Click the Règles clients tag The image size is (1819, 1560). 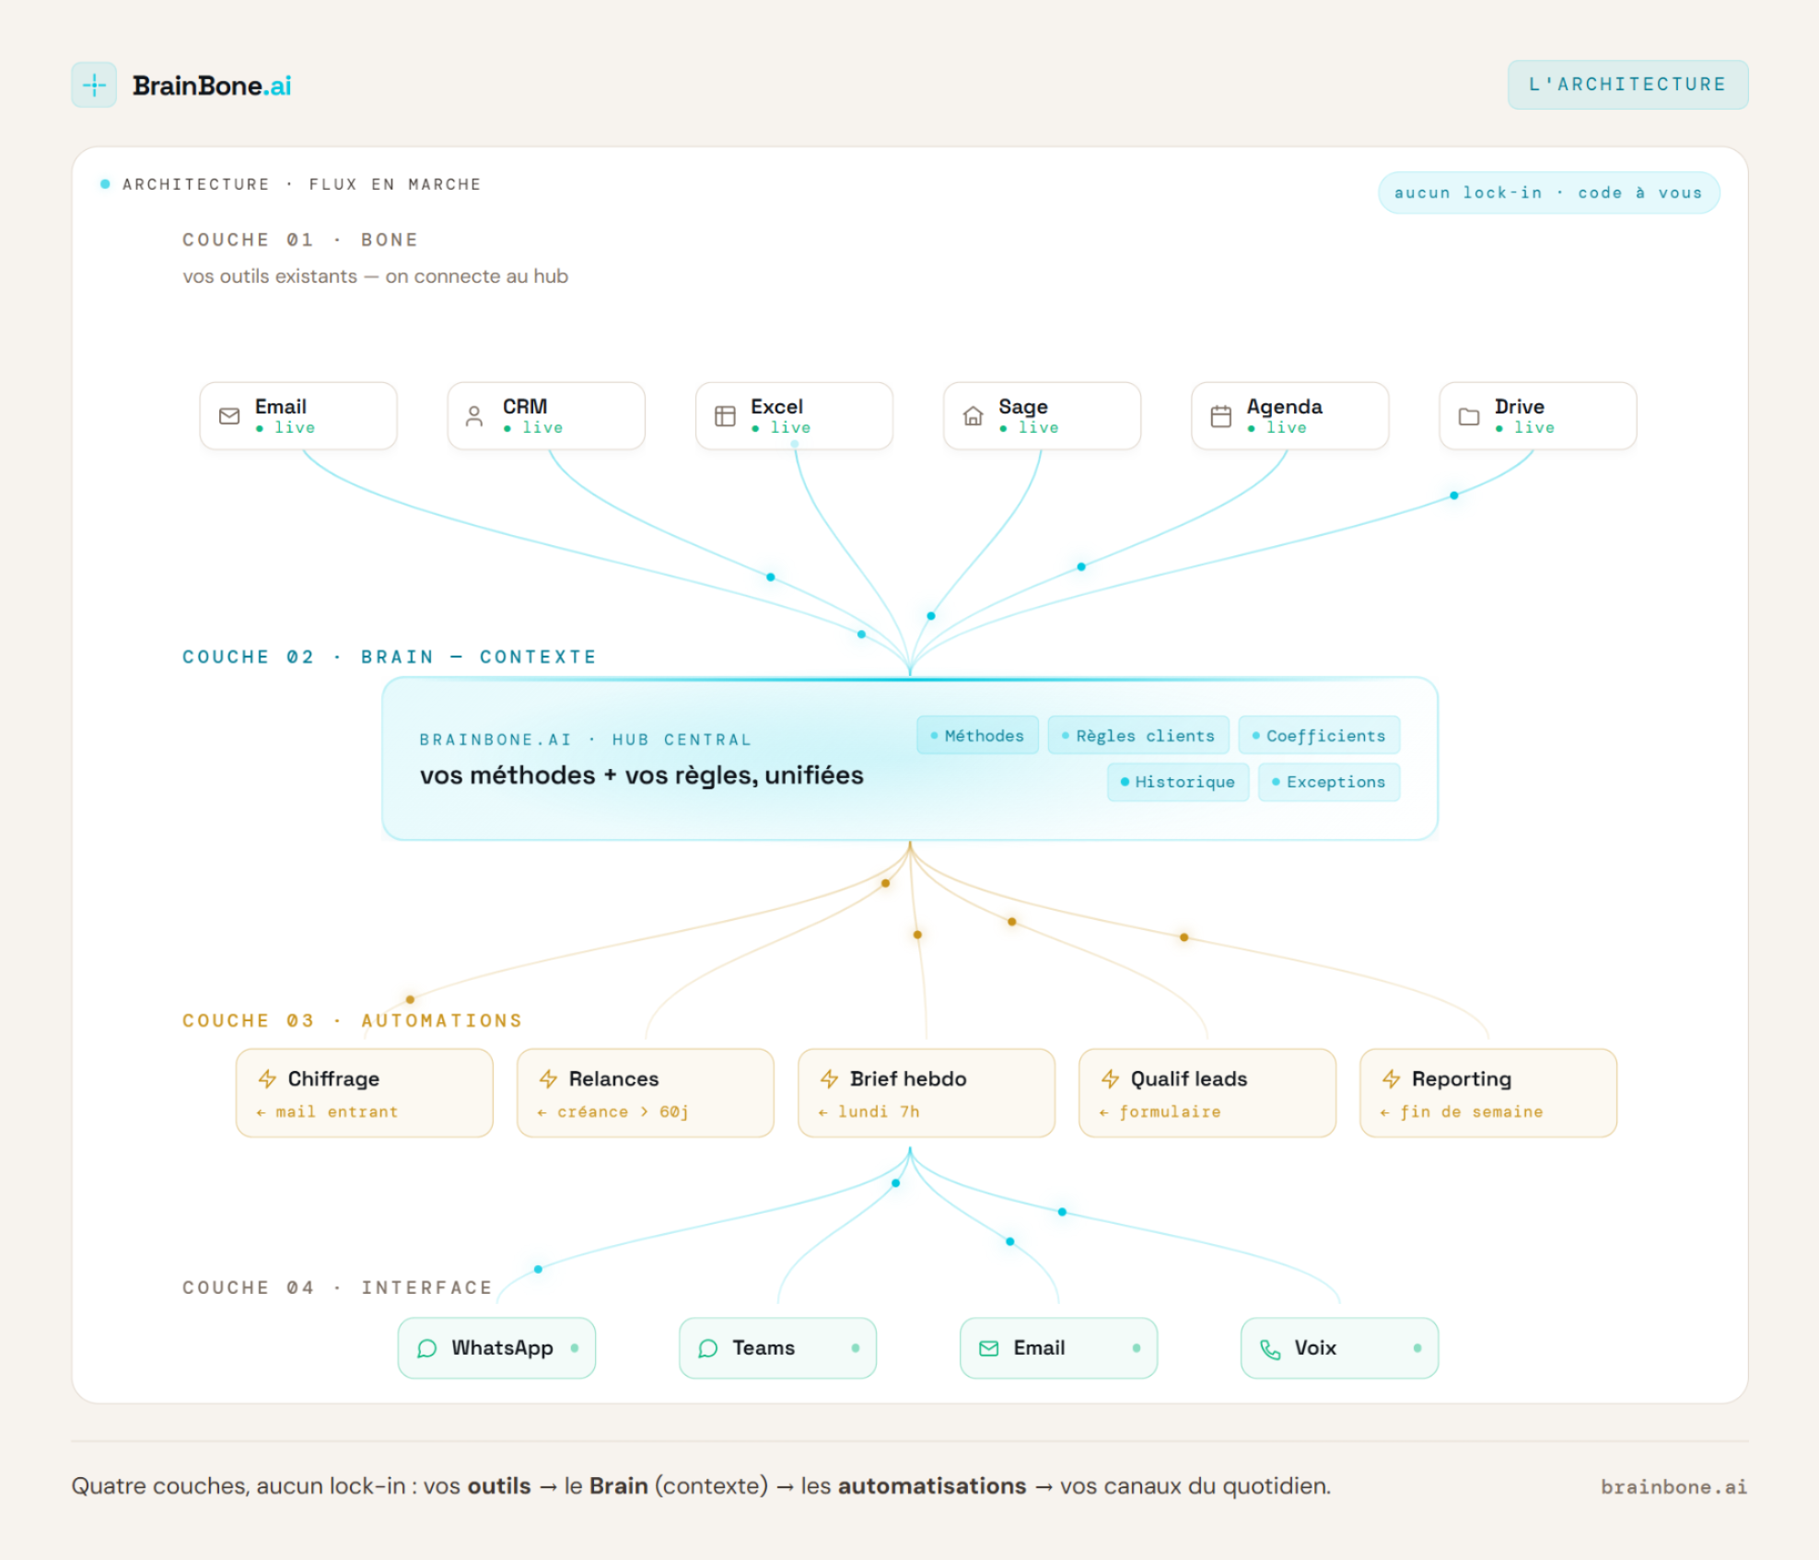[1138, 736]
